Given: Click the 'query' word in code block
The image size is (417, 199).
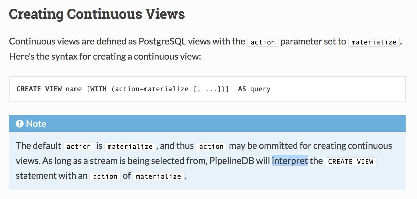Looking at the screenshot, I should click(x=260, y=89).
